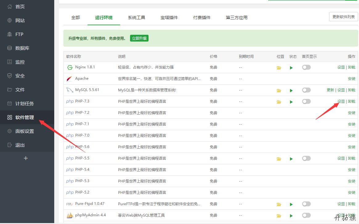
Task: Click 卸载 for MySQL 5.5.61
Action: 351,90
